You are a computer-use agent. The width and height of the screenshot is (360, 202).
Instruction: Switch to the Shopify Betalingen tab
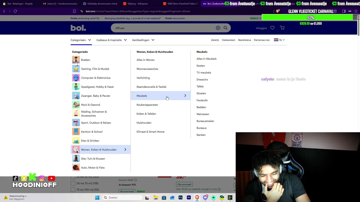pyautogui.click(x=20, y=4)
